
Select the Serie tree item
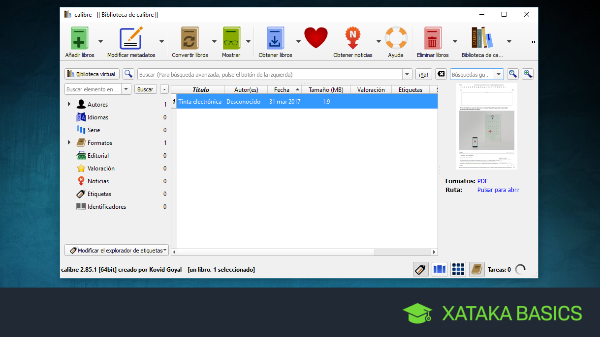94,130
